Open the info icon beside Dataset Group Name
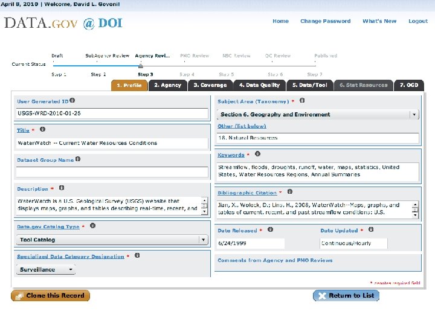Image resolution: width=435 pixels, height=326 pixels. pyautogui.click(x=78, y=159)
